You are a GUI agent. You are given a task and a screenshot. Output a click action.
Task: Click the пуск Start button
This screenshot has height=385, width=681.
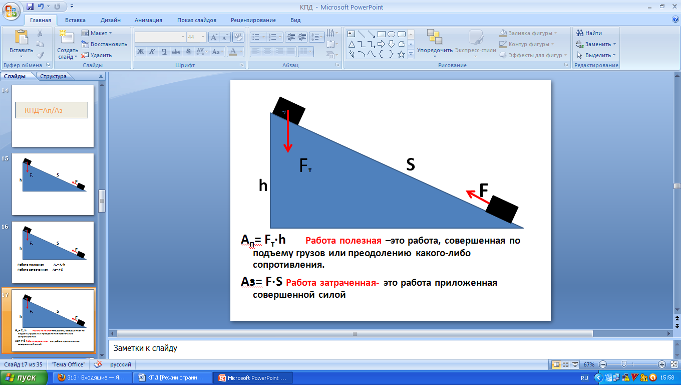(25, 377)
